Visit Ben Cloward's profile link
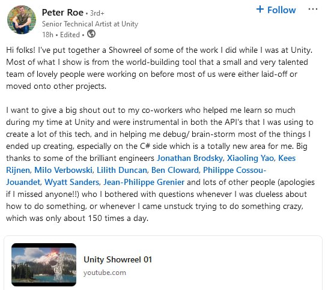Screen dimensions: 328x290 [x=175, y=170]
